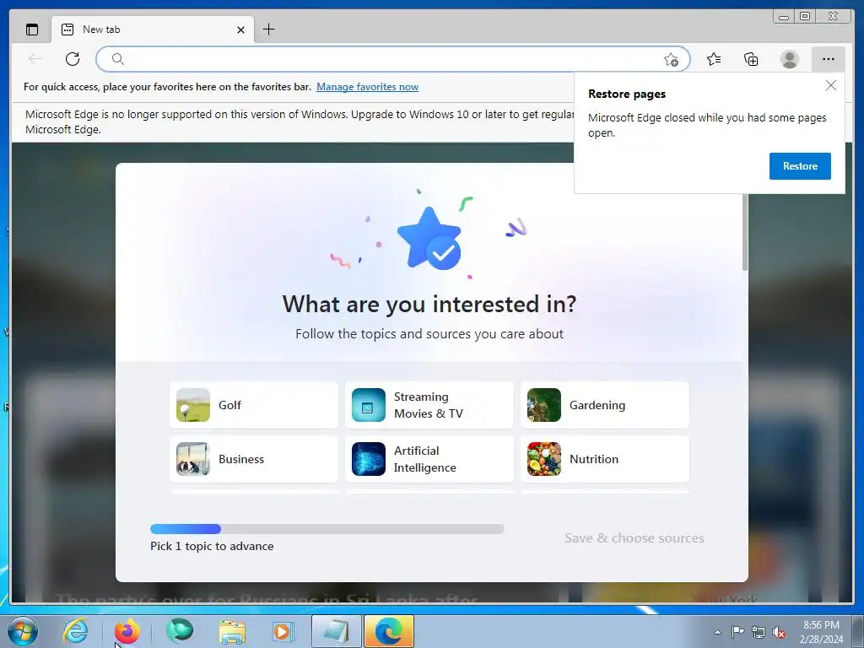Click the Edge unsupported Windows notice

pos(300,121)
